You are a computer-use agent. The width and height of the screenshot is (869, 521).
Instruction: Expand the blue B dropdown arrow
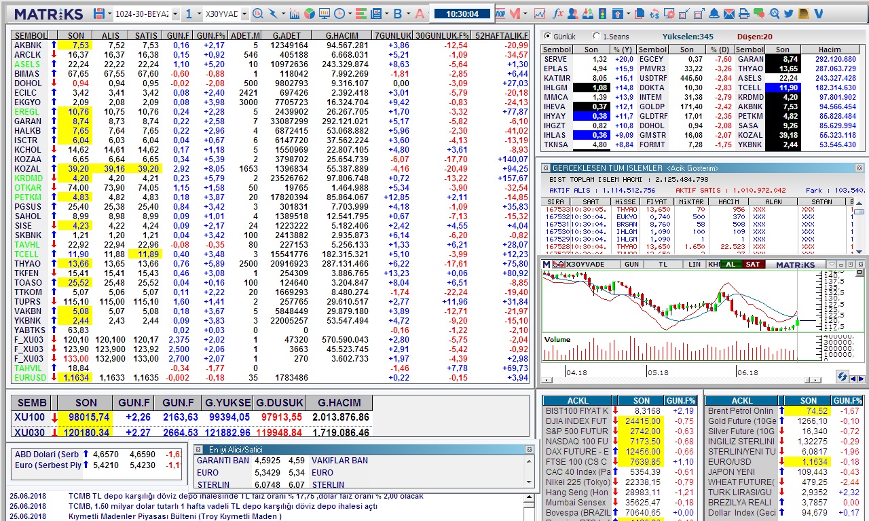408,14
